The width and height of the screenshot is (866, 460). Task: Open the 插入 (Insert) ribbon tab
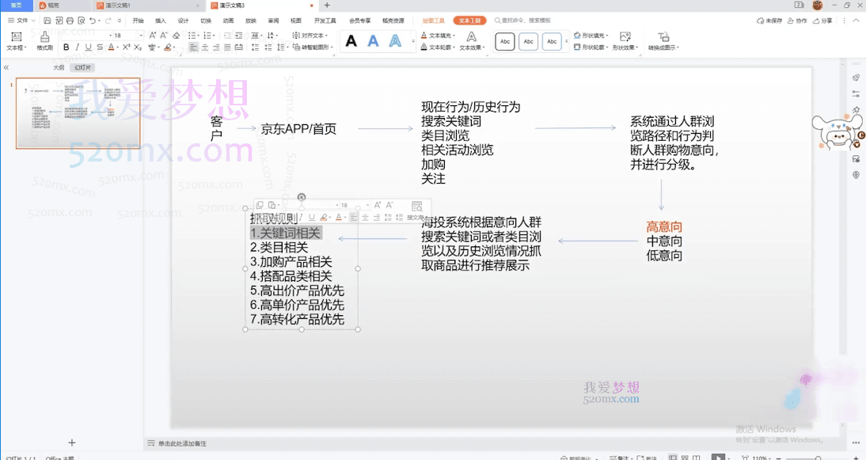point(161,21)
